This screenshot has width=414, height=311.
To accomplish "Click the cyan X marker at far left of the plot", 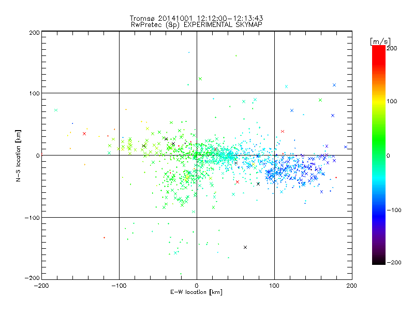I will click(56, 110).
